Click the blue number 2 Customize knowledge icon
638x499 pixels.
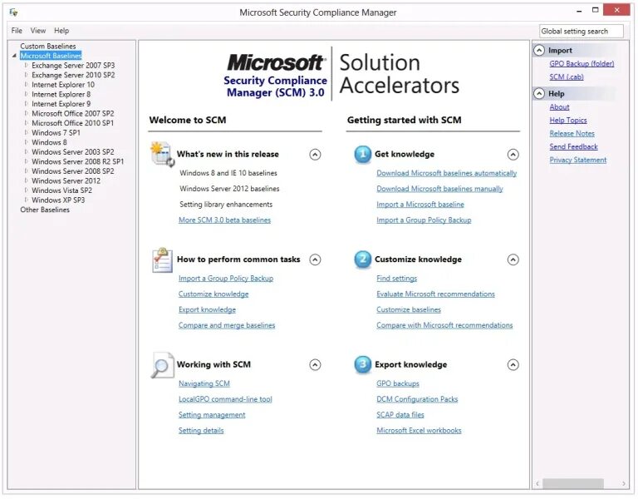[x=362, y=259]
